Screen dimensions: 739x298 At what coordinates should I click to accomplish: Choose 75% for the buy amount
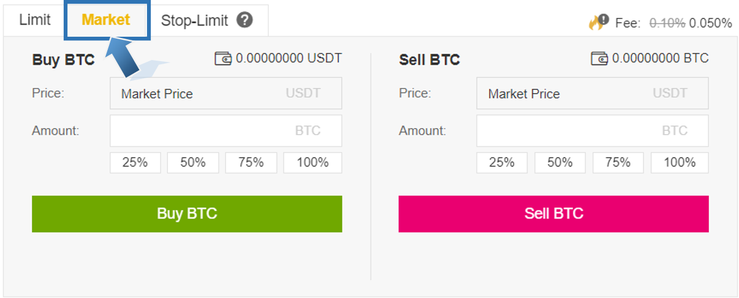(251, 163)
